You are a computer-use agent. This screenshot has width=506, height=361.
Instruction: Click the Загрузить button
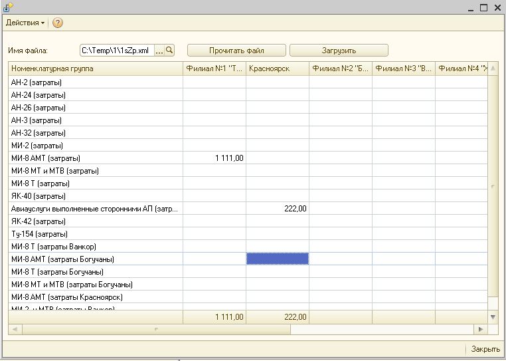[x=339, y=51]
